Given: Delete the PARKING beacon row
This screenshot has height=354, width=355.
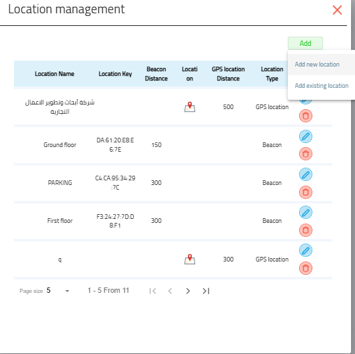Looking at the screenshot, I should click(306, 192).
